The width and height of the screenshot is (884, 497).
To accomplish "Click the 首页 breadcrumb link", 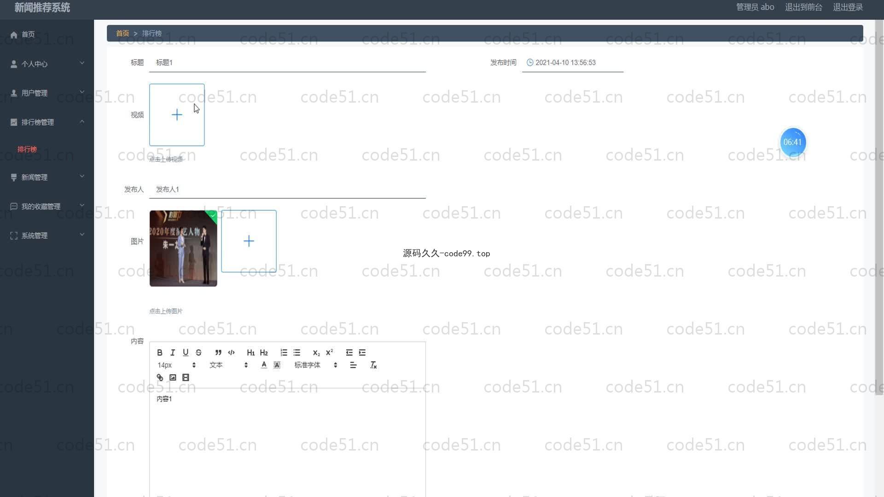I will click(x=122, y=33).
